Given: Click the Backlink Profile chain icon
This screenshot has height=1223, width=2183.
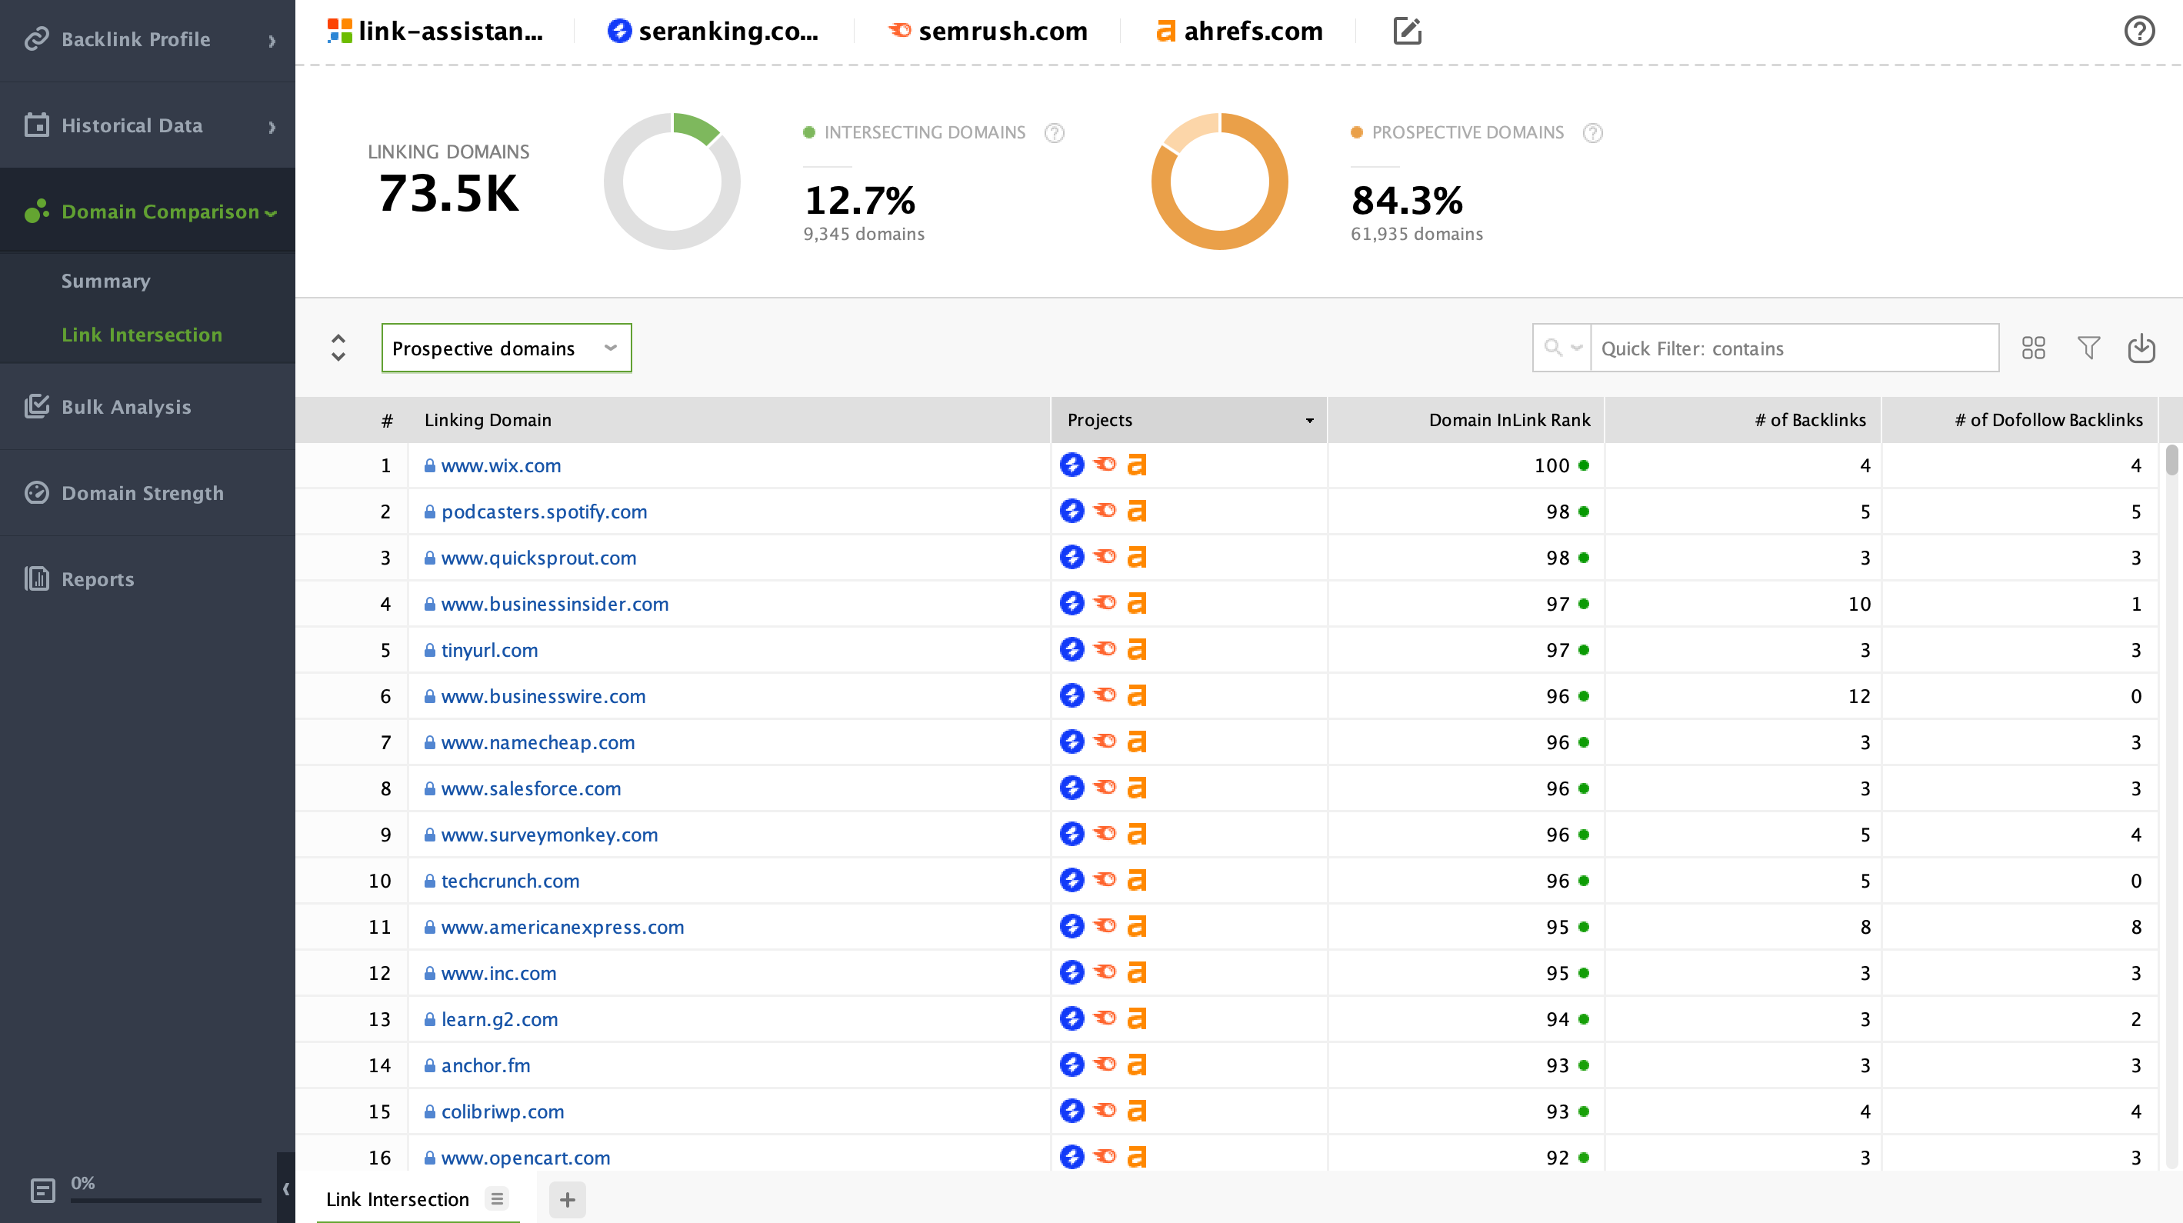Looking at the screenshot, I should 36,39.
